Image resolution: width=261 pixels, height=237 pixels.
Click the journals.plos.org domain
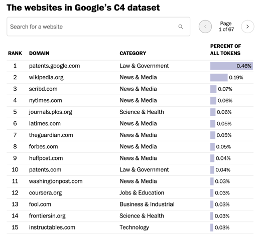pyautogui.click(x=51, y=112)
